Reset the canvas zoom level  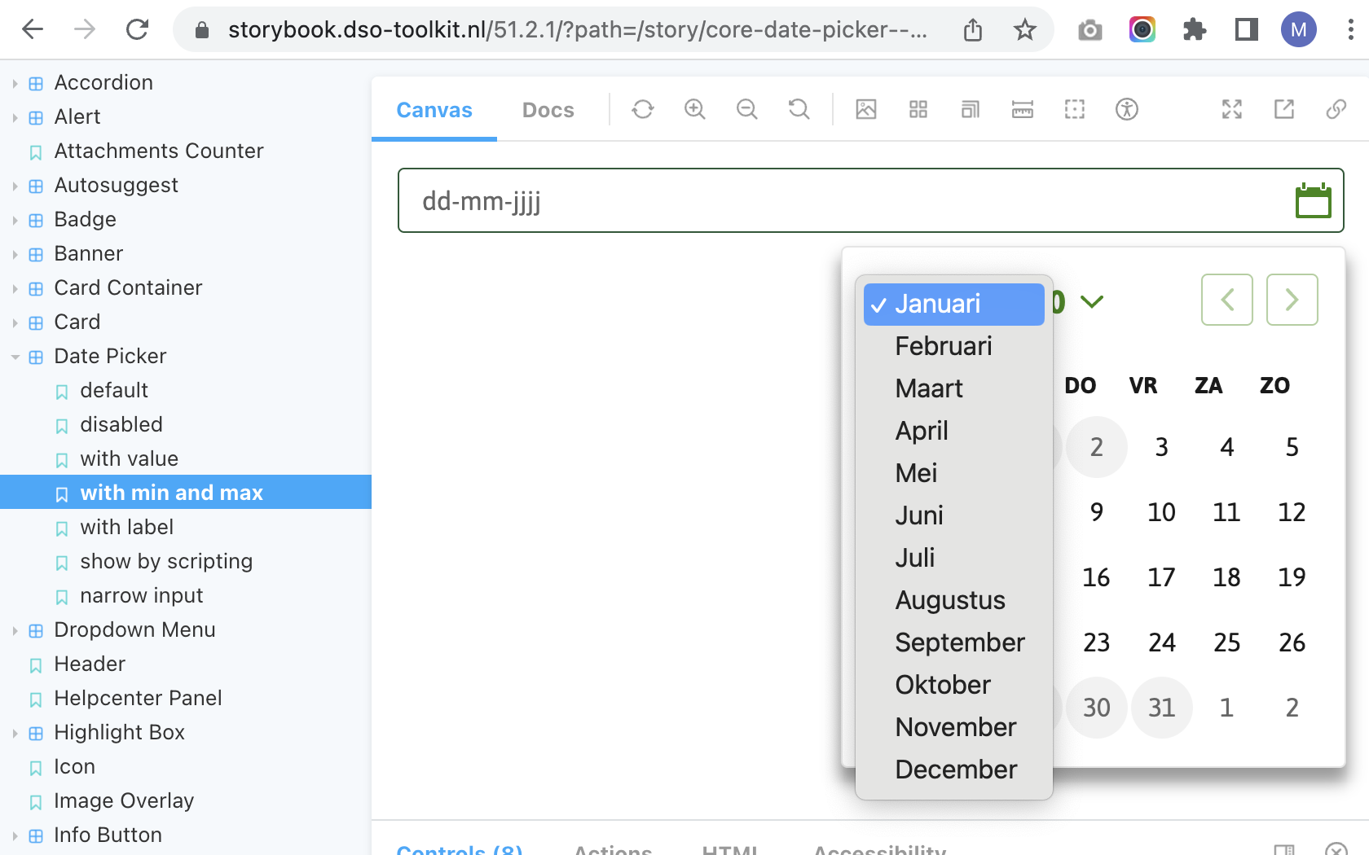click(x=799, y=109)
